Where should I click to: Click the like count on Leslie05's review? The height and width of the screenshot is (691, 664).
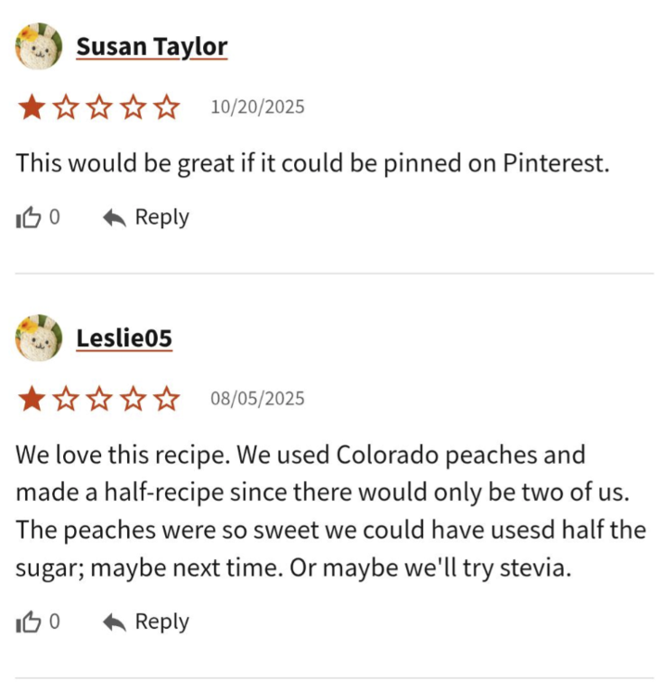pyautogui.click(x=55, y=622)
